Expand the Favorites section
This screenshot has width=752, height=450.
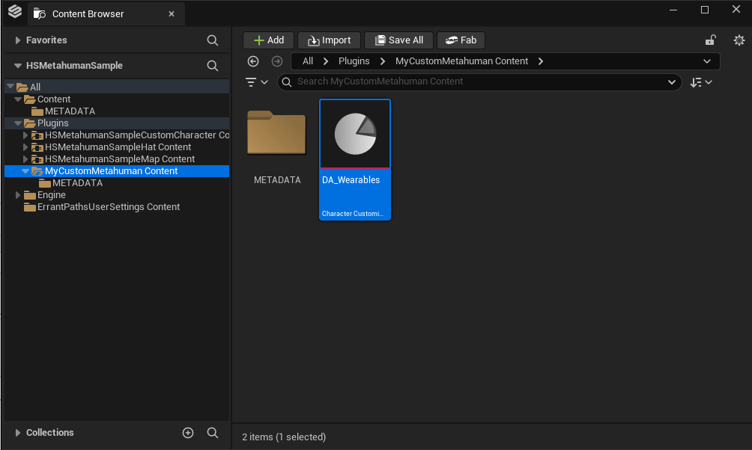(18, 40)
